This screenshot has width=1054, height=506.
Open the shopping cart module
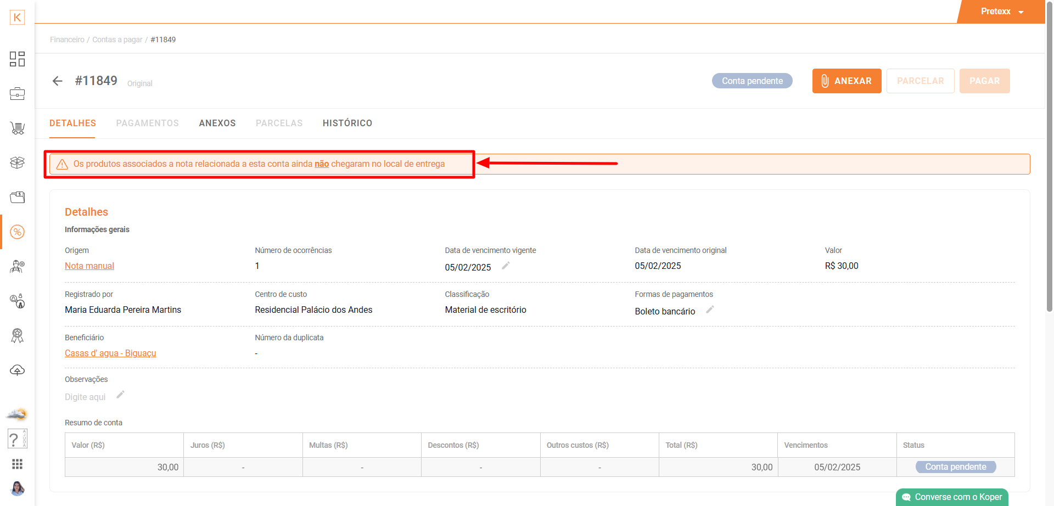tap(17, 128)
